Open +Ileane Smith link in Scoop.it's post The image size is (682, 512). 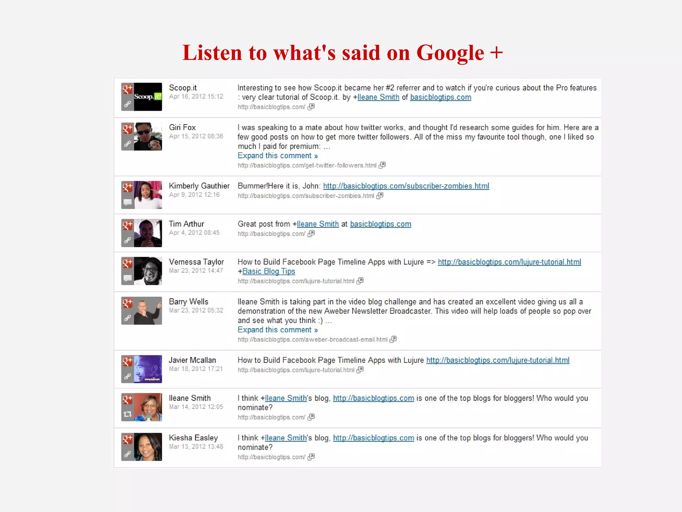click(x=378, y=97)
